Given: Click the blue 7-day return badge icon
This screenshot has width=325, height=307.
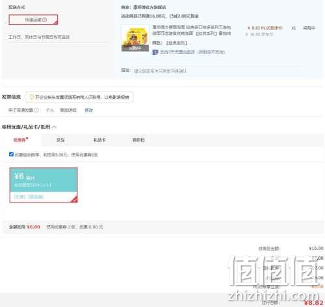Looking at the screenshot, I should [155, 52].
